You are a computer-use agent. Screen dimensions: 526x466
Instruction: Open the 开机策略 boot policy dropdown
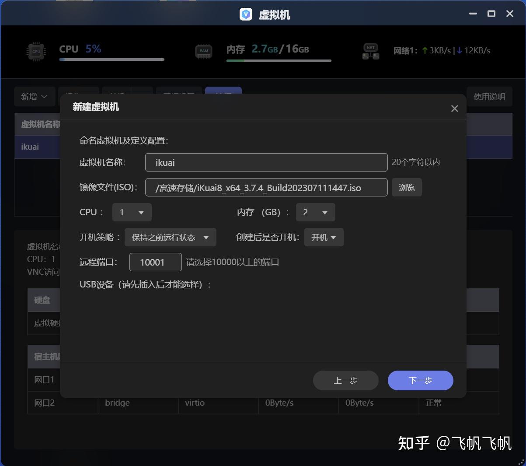[x=170, y=237]
